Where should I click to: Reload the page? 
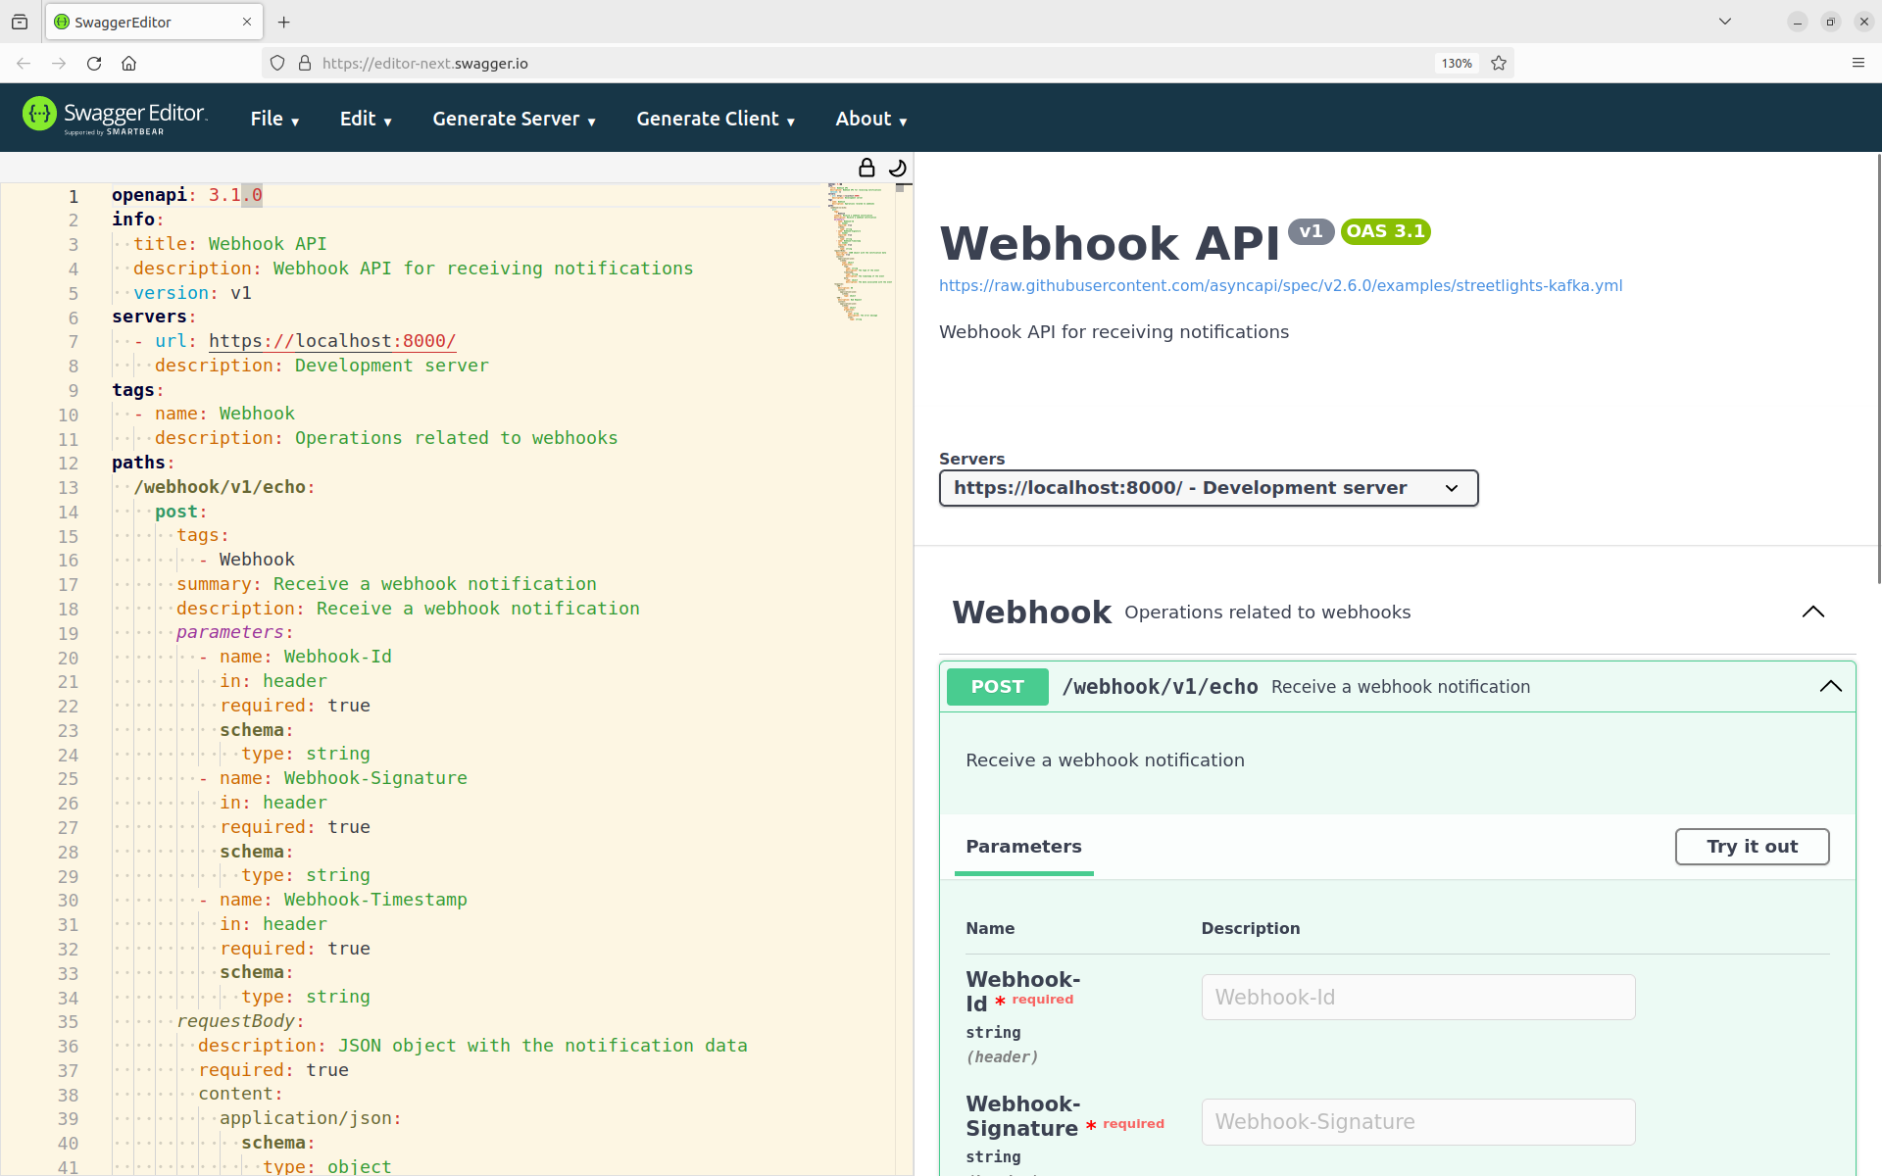pos(94,63)
